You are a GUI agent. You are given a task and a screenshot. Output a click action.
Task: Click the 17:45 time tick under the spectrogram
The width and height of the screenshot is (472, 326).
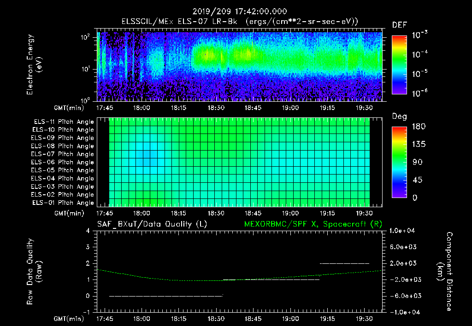coord(105,108)
